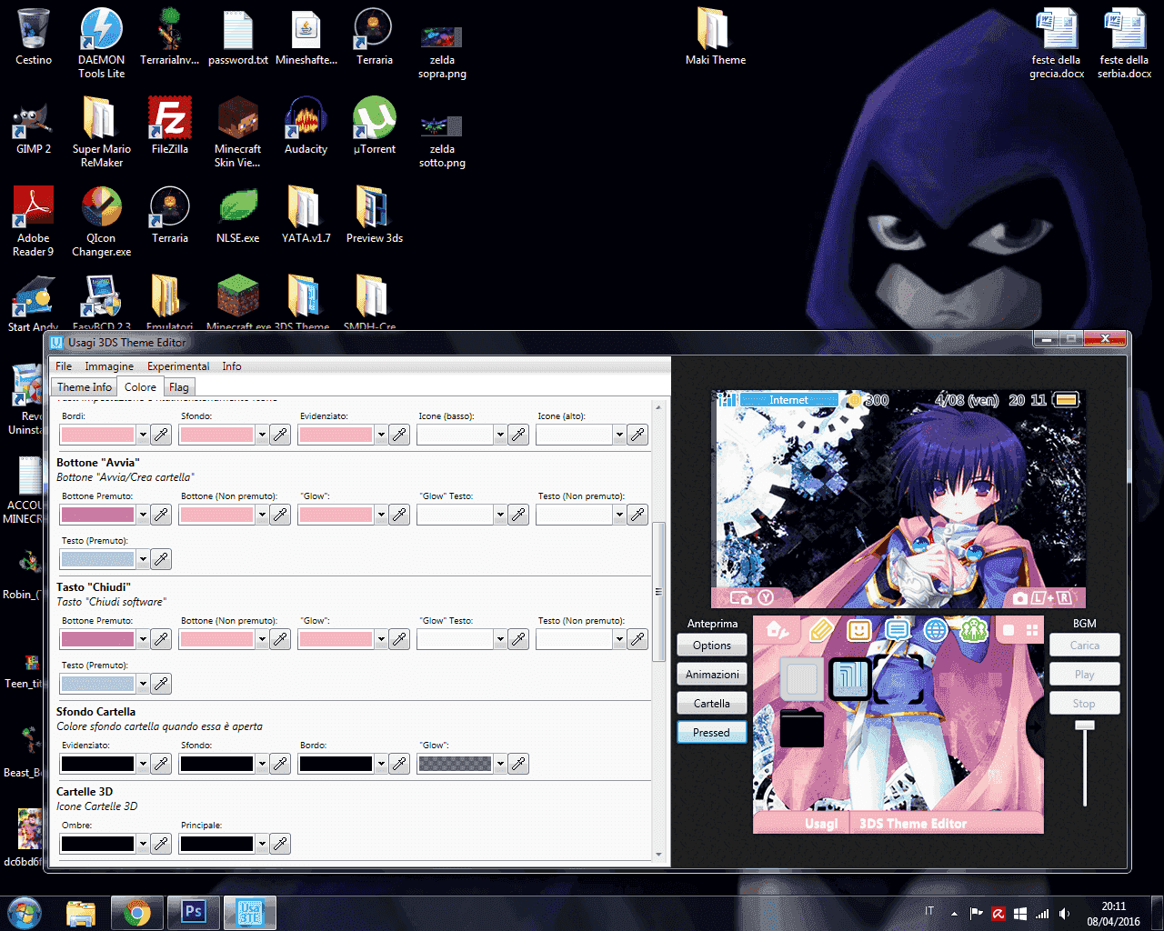1164x931 pixels.
Task: Open the File menu
Action: pos(64,366)
